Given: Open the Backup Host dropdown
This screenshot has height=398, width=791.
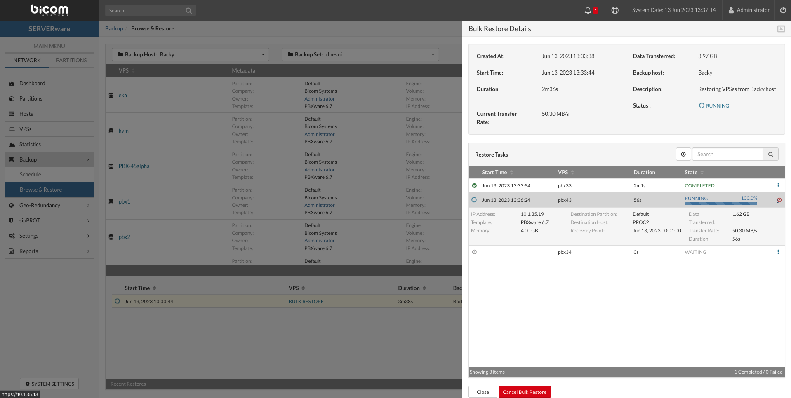Looking at the screenshot, I should 191,55.
